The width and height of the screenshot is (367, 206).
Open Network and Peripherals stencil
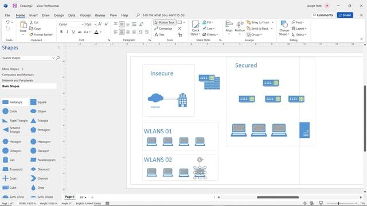pos(18,80)
